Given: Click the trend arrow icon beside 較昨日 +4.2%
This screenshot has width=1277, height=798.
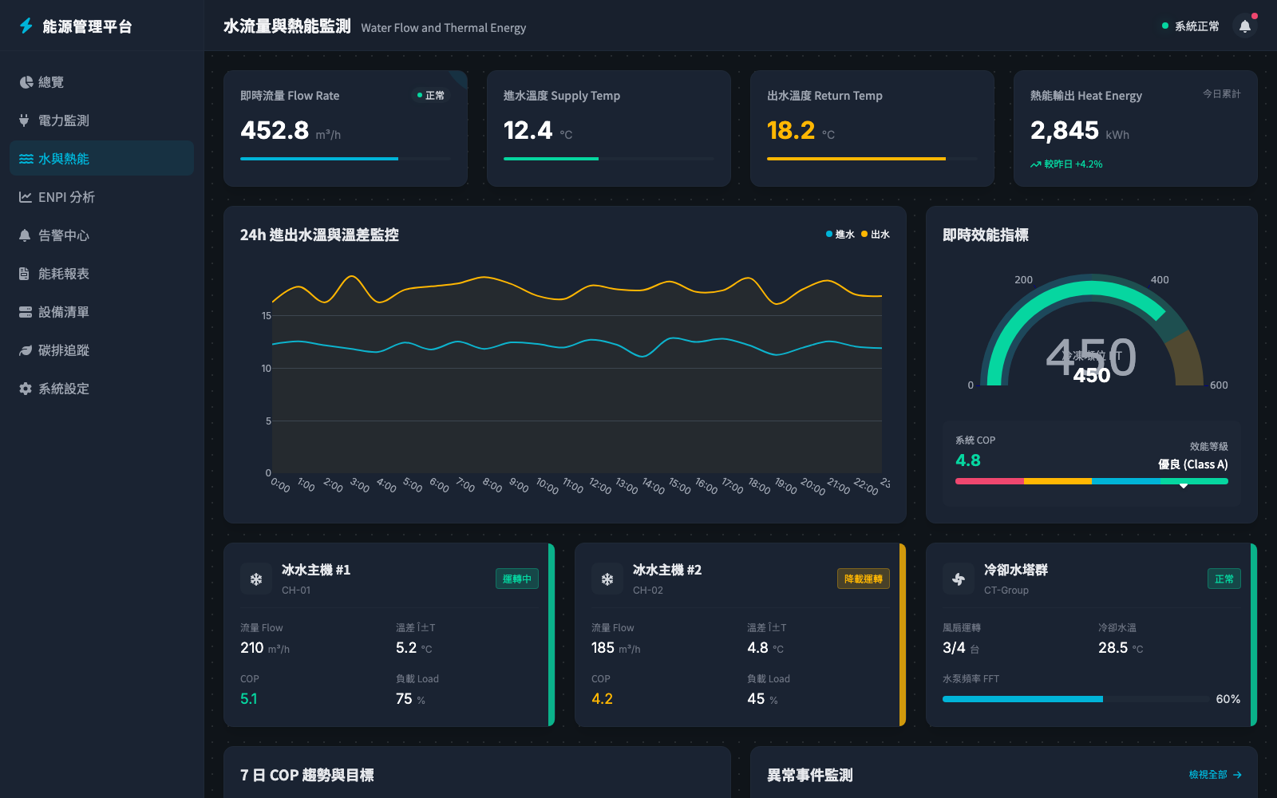Looking at the screenshot, I should 1035,164.
